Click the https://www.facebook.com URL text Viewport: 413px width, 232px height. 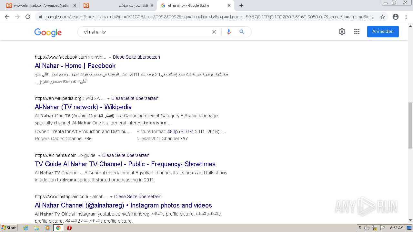pos(61,57)
